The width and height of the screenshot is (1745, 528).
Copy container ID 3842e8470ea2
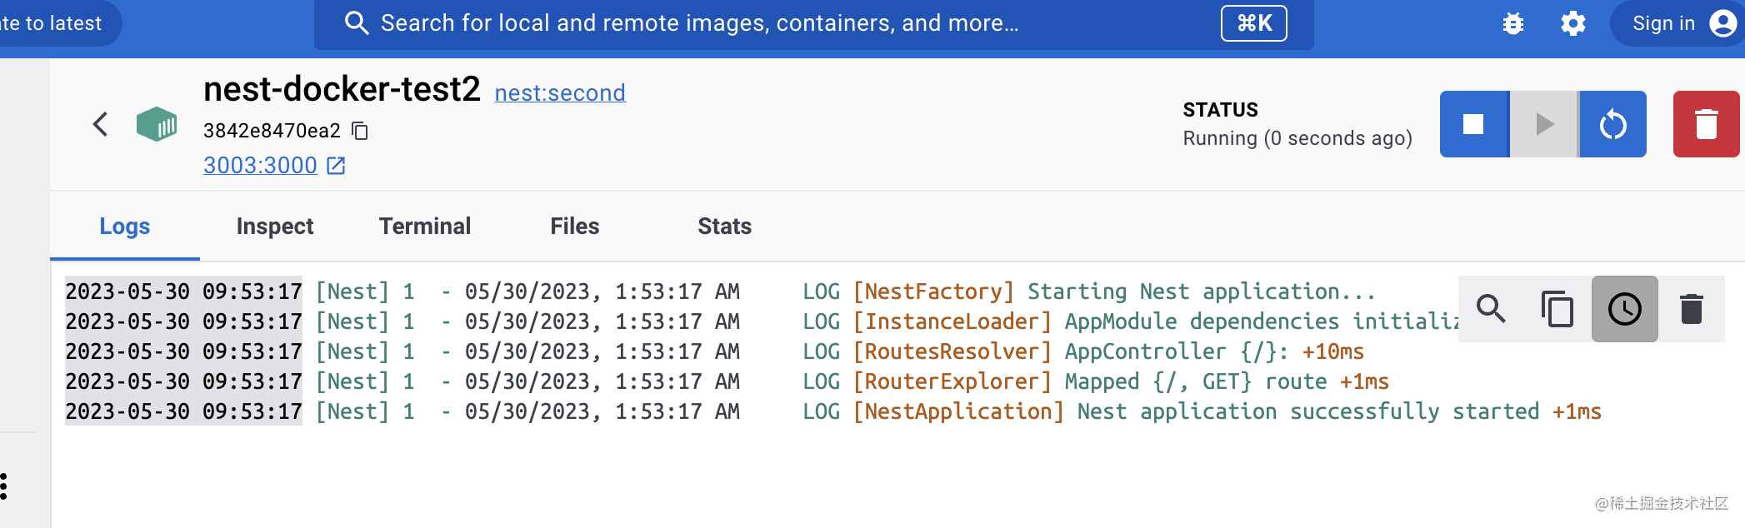tap(360, 131)
